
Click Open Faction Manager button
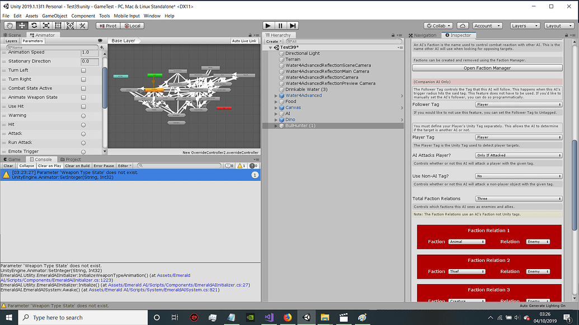click(487, 68)
